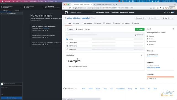Image resolution: width=177 pixels, height=100 pixels.
Task: Click the co-authors icon in GitHub Desktop description box
Action: [2, 94]
